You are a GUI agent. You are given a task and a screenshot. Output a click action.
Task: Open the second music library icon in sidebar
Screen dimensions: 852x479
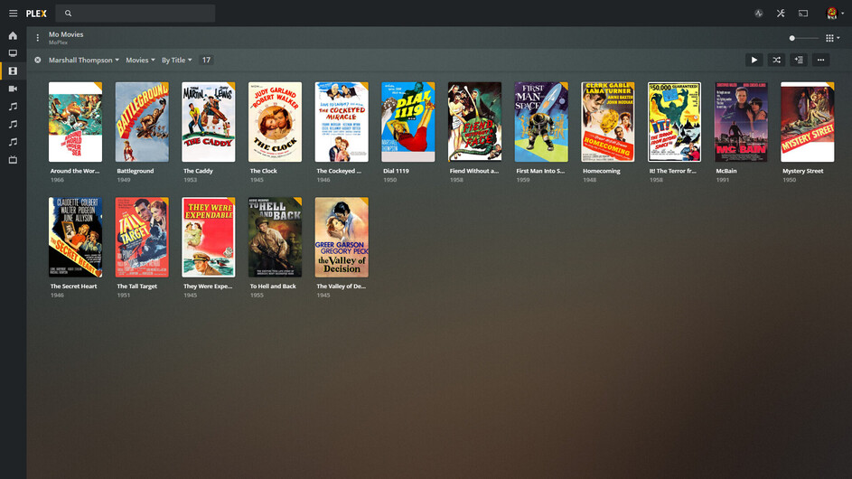pyautogui.click(x=13, y=125)
